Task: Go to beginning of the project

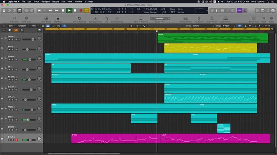Action: [x=39, y=10]
